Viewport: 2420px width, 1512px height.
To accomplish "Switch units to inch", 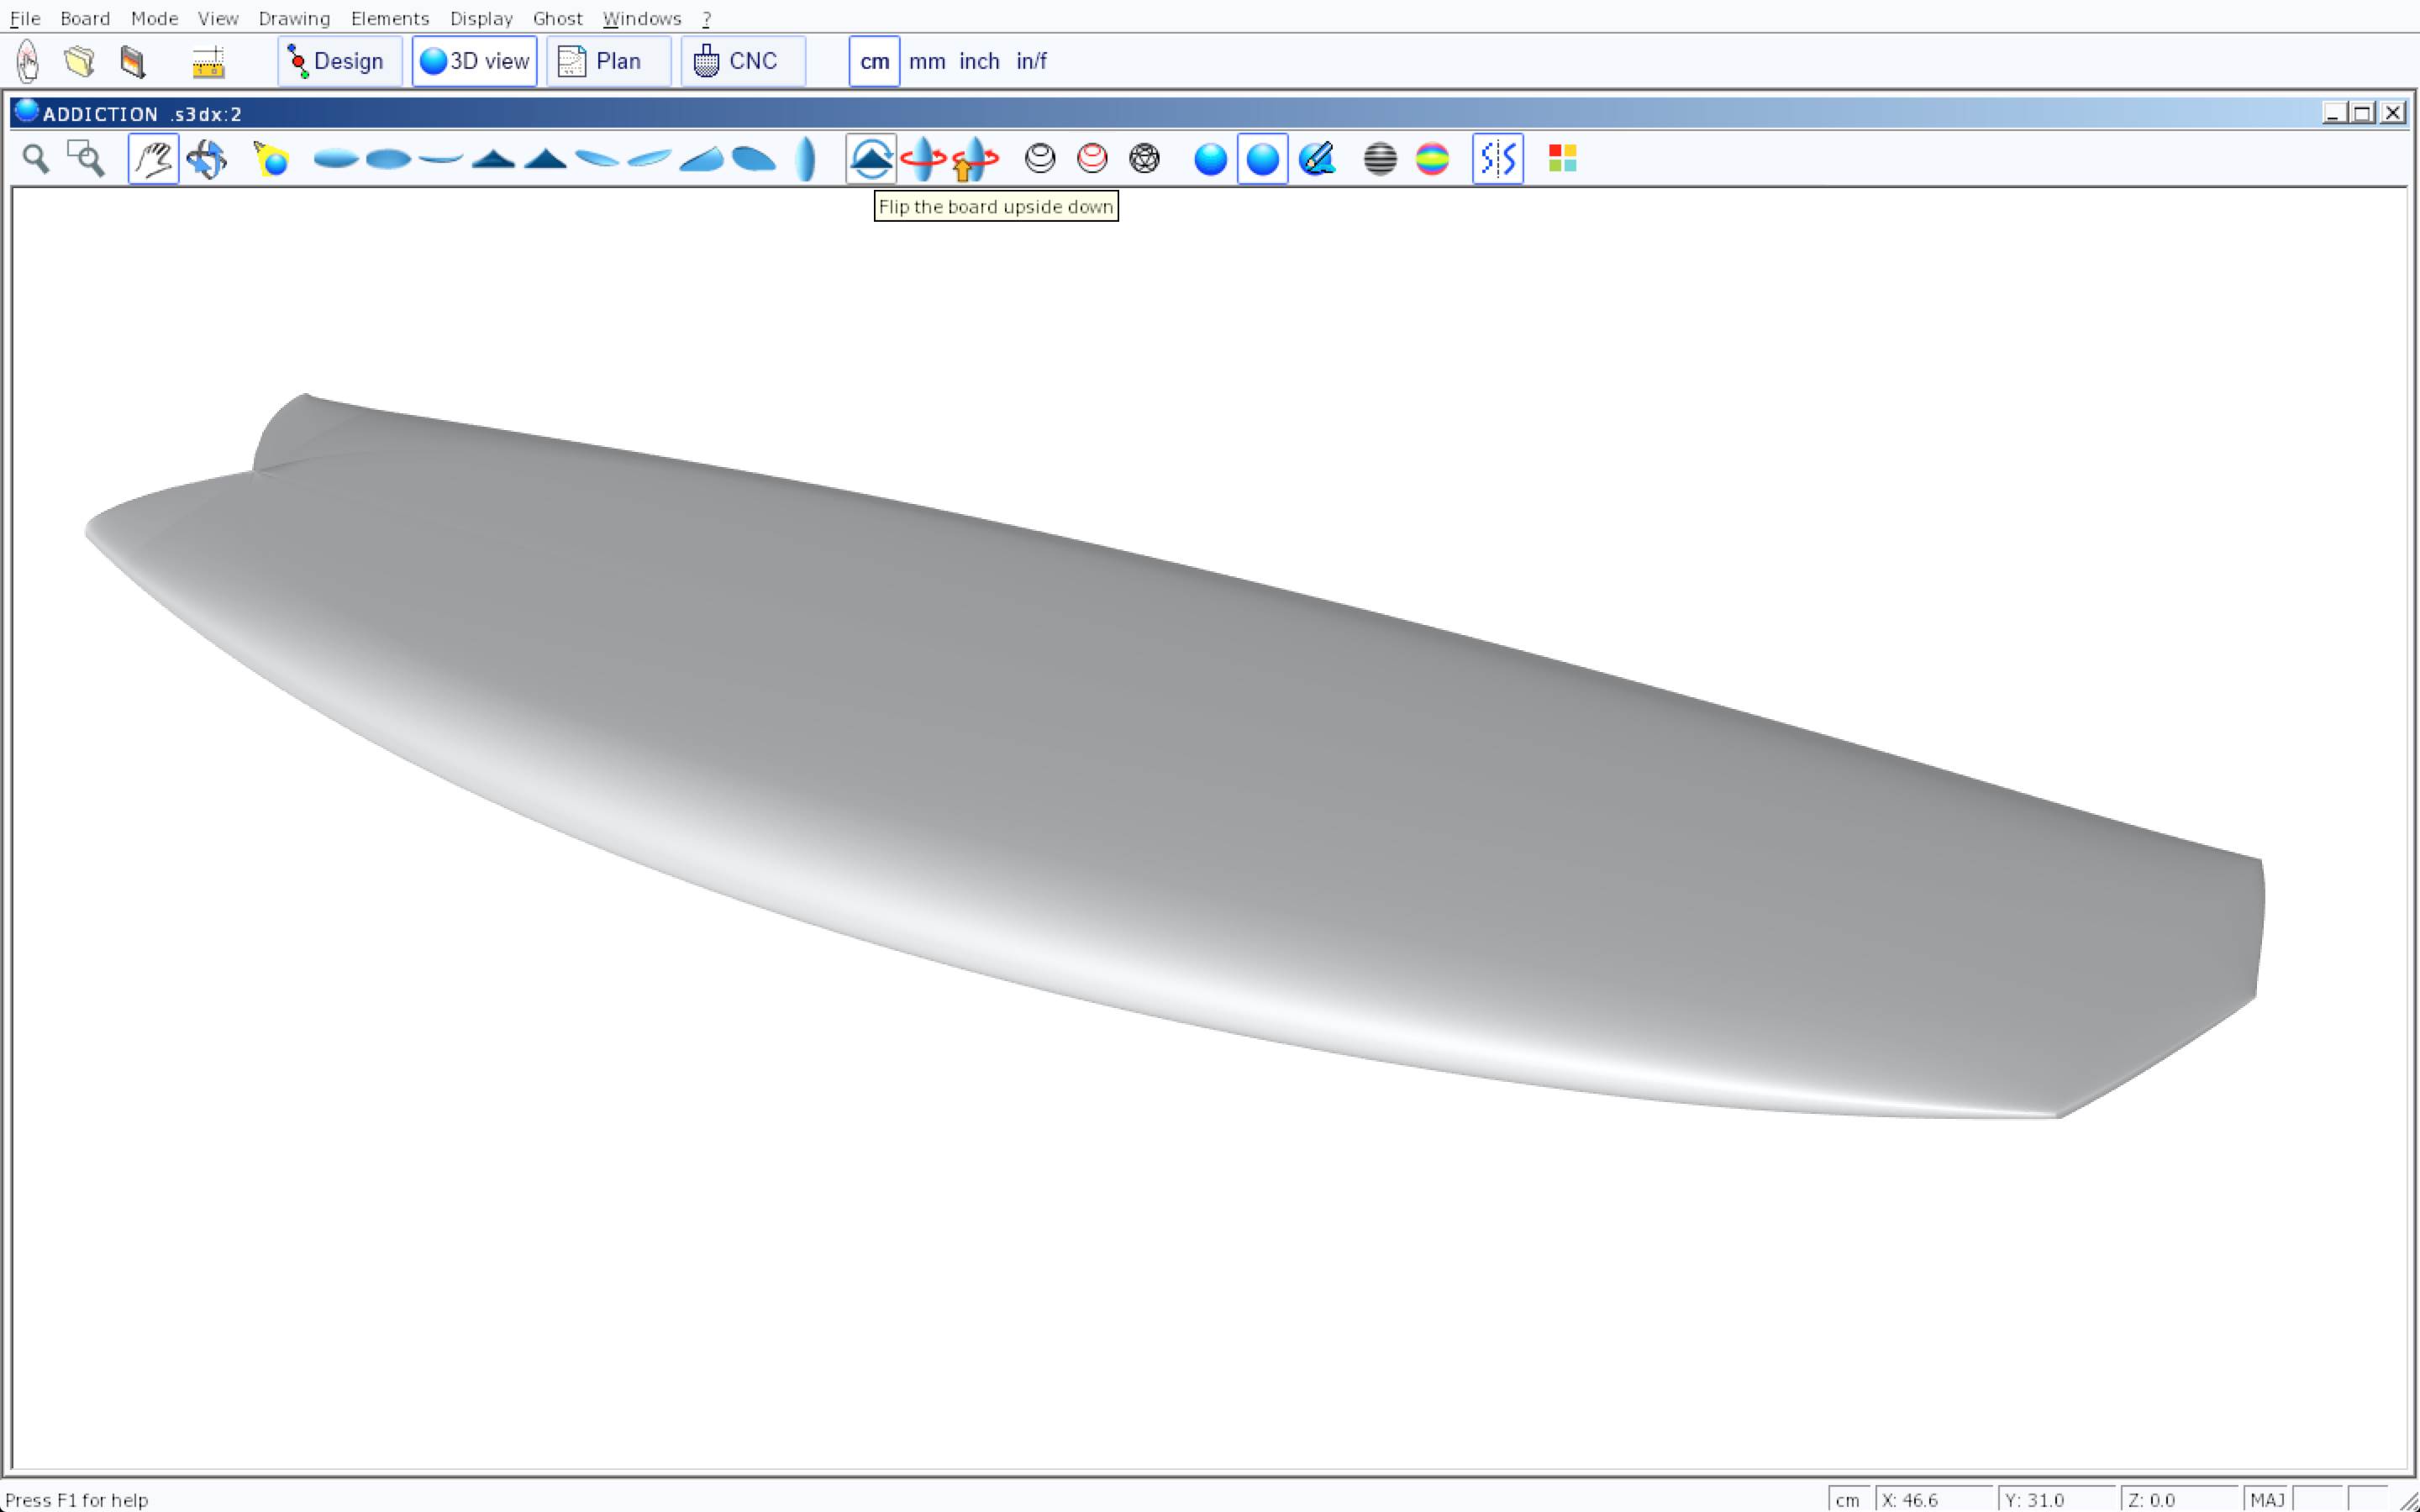I will (x=978, y=62).
